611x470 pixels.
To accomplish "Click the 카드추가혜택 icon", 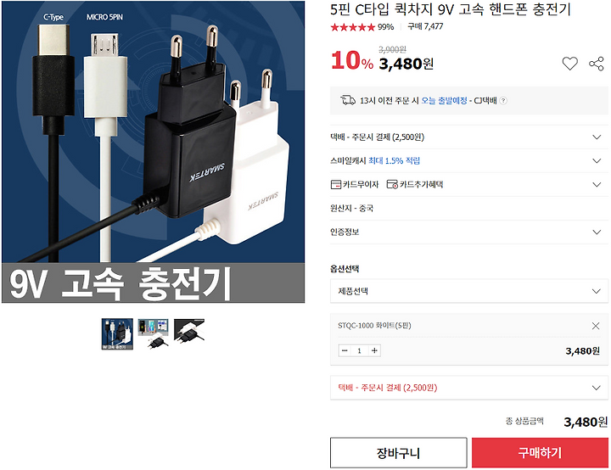I will click(x=392, y=185).
